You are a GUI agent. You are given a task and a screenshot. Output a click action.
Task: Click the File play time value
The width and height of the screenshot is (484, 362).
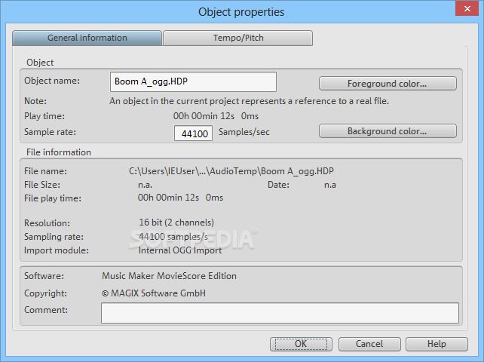[180, 198]
